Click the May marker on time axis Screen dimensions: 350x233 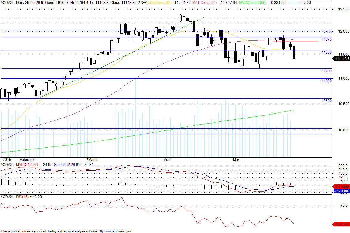click(236, 160)
